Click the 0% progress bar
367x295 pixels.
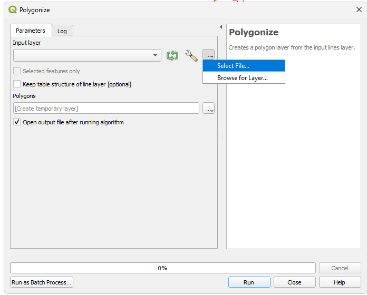pos(162,268)
